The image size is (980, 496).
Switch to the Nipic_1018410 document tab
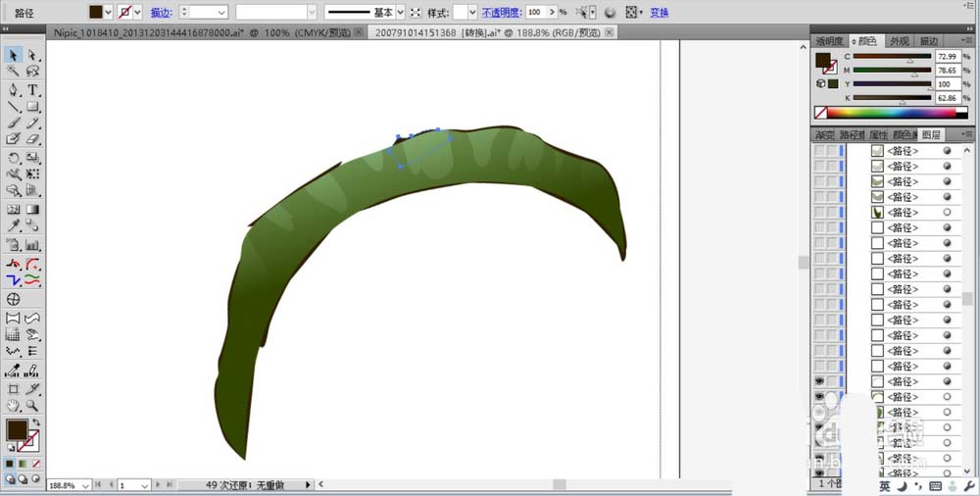click(205, 32)
